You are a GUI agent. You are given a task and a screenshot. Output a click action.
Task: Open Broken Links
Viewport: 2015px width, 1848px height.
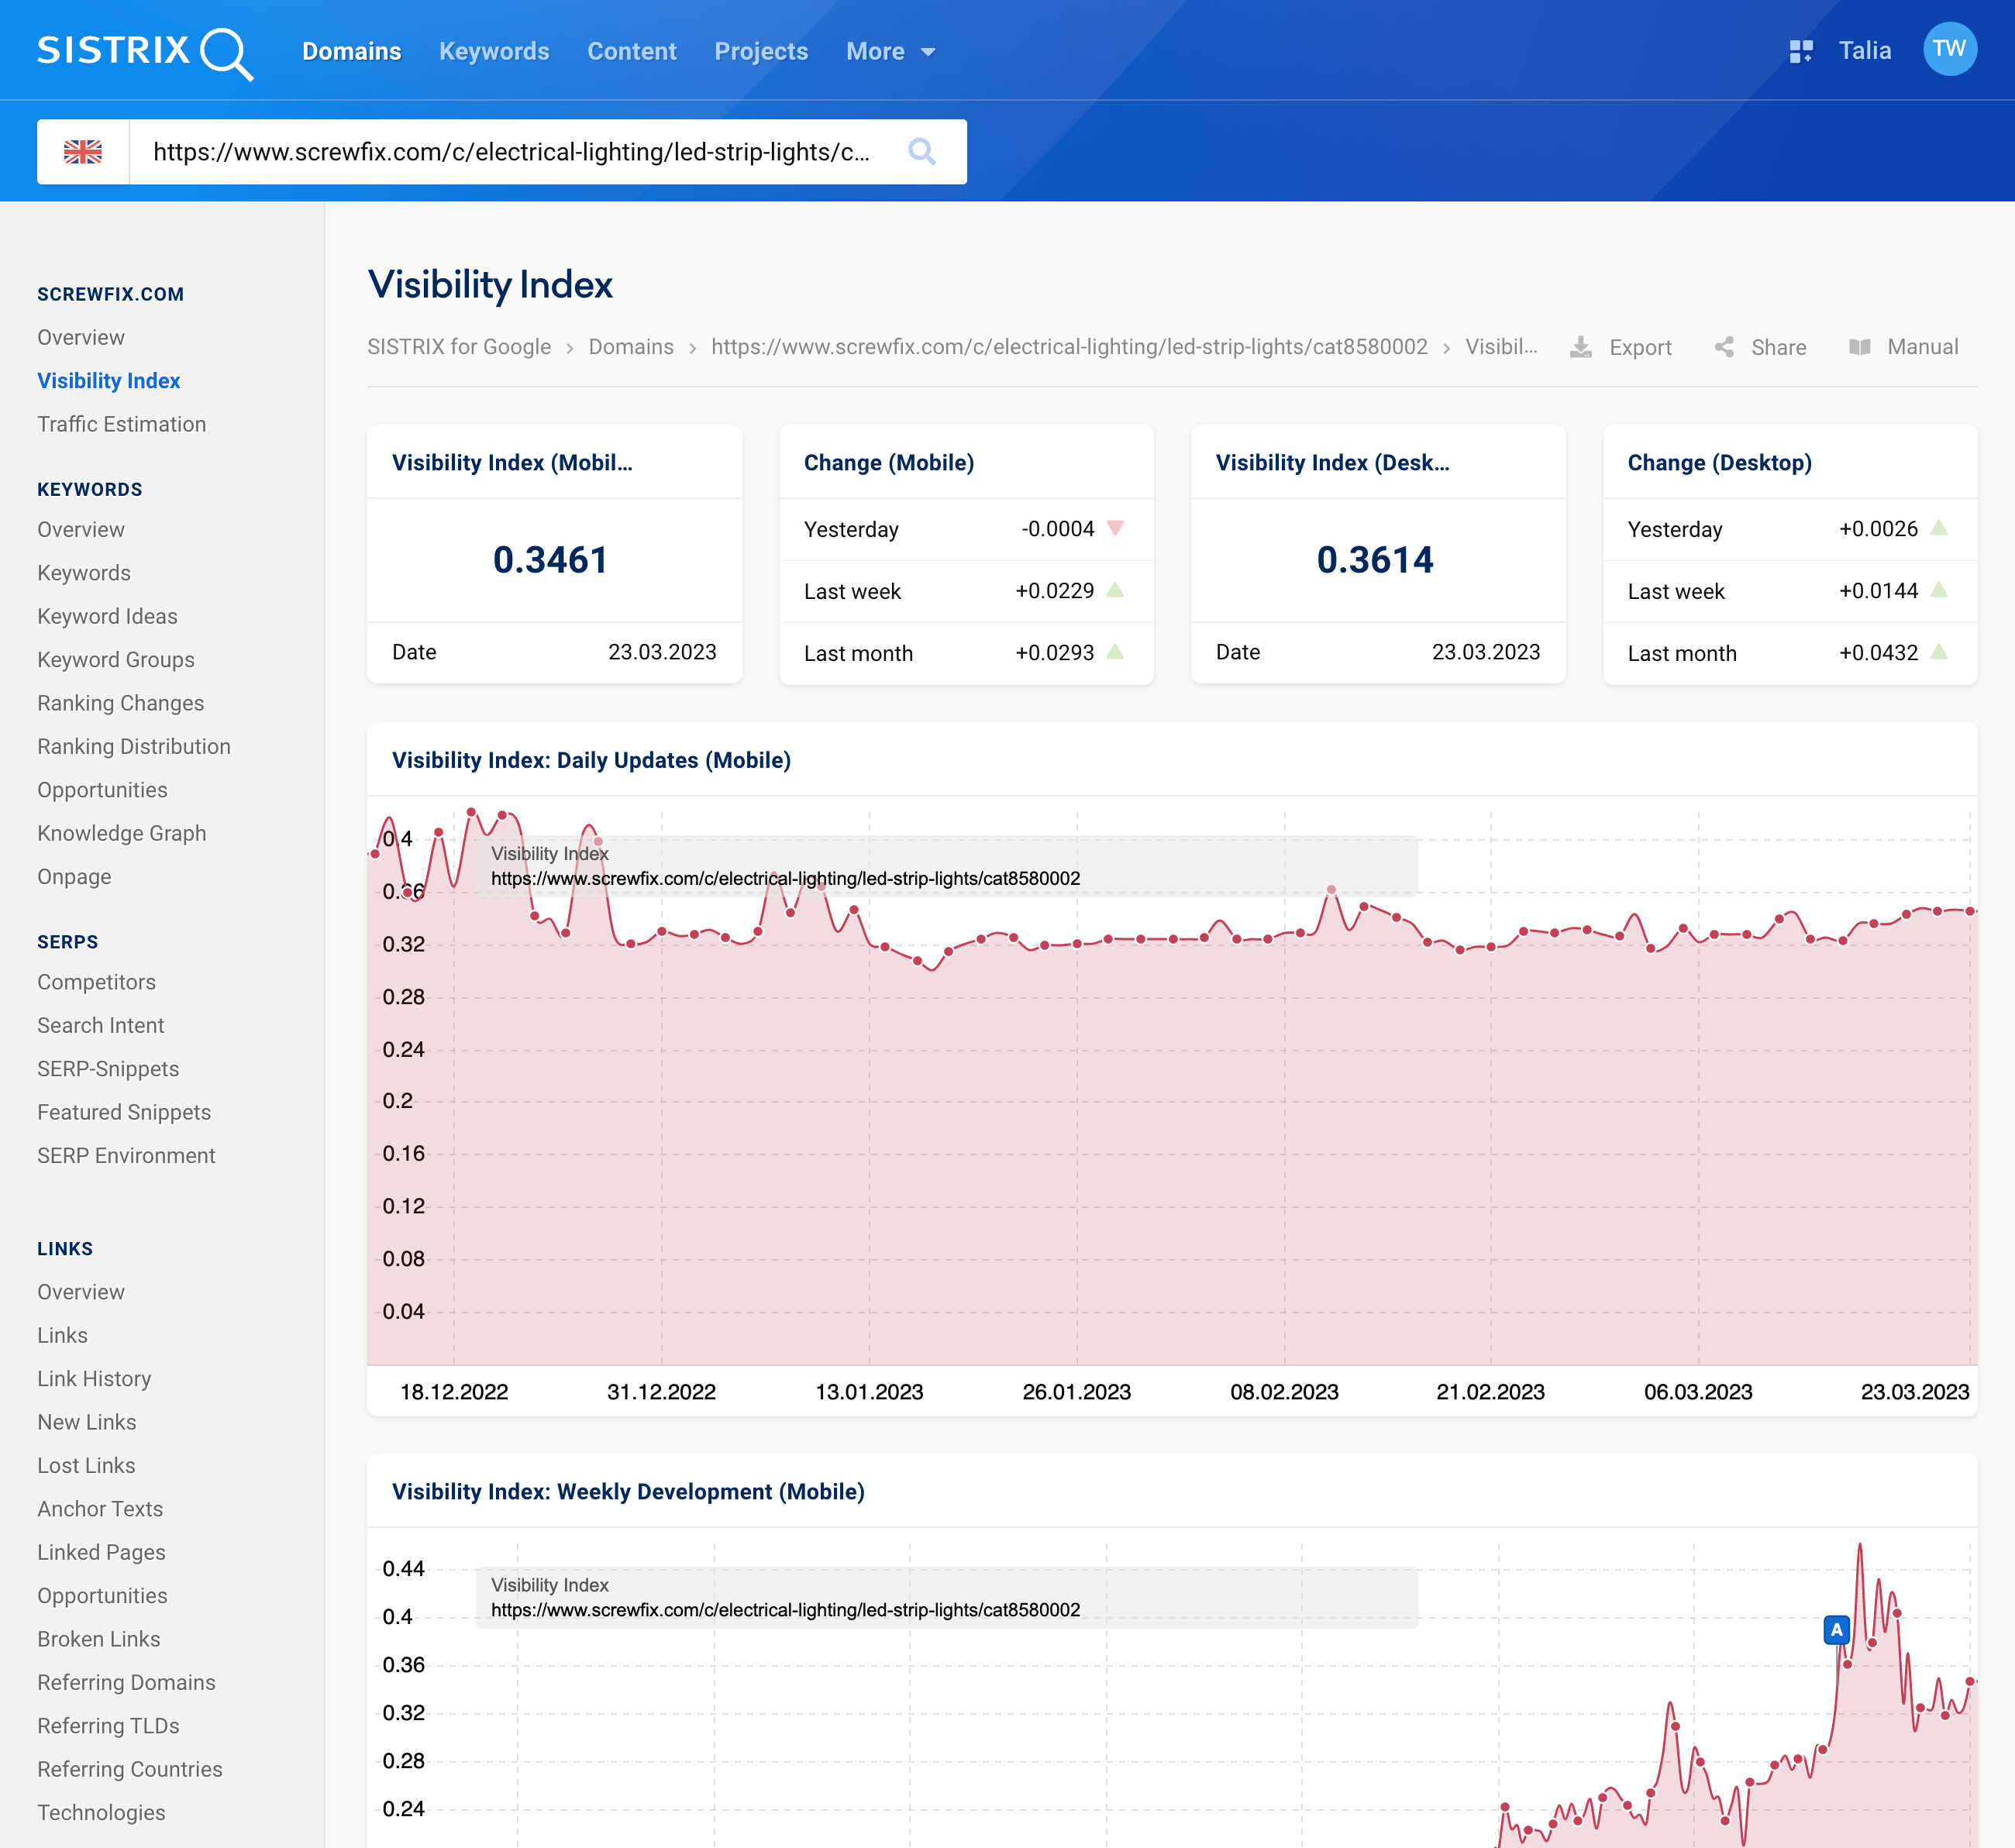click(x=98, y=1639)
